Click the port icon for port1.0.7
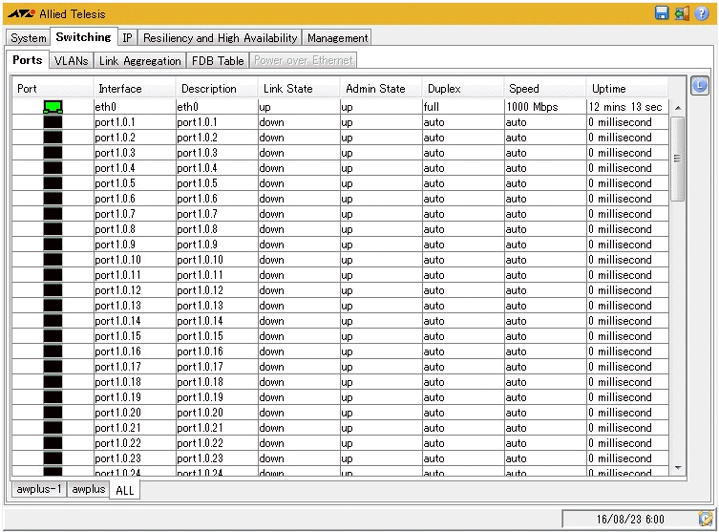 point(53,214)
